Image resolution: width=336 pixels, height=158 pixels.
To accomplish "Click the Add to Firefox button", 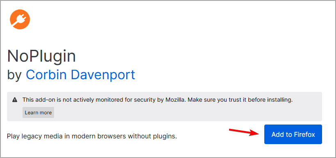I will pos(293,134).
